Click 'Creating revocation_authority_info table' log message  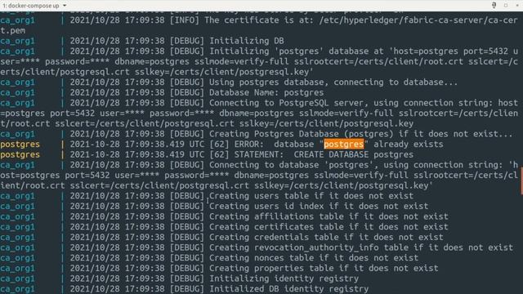click(309, 247)
